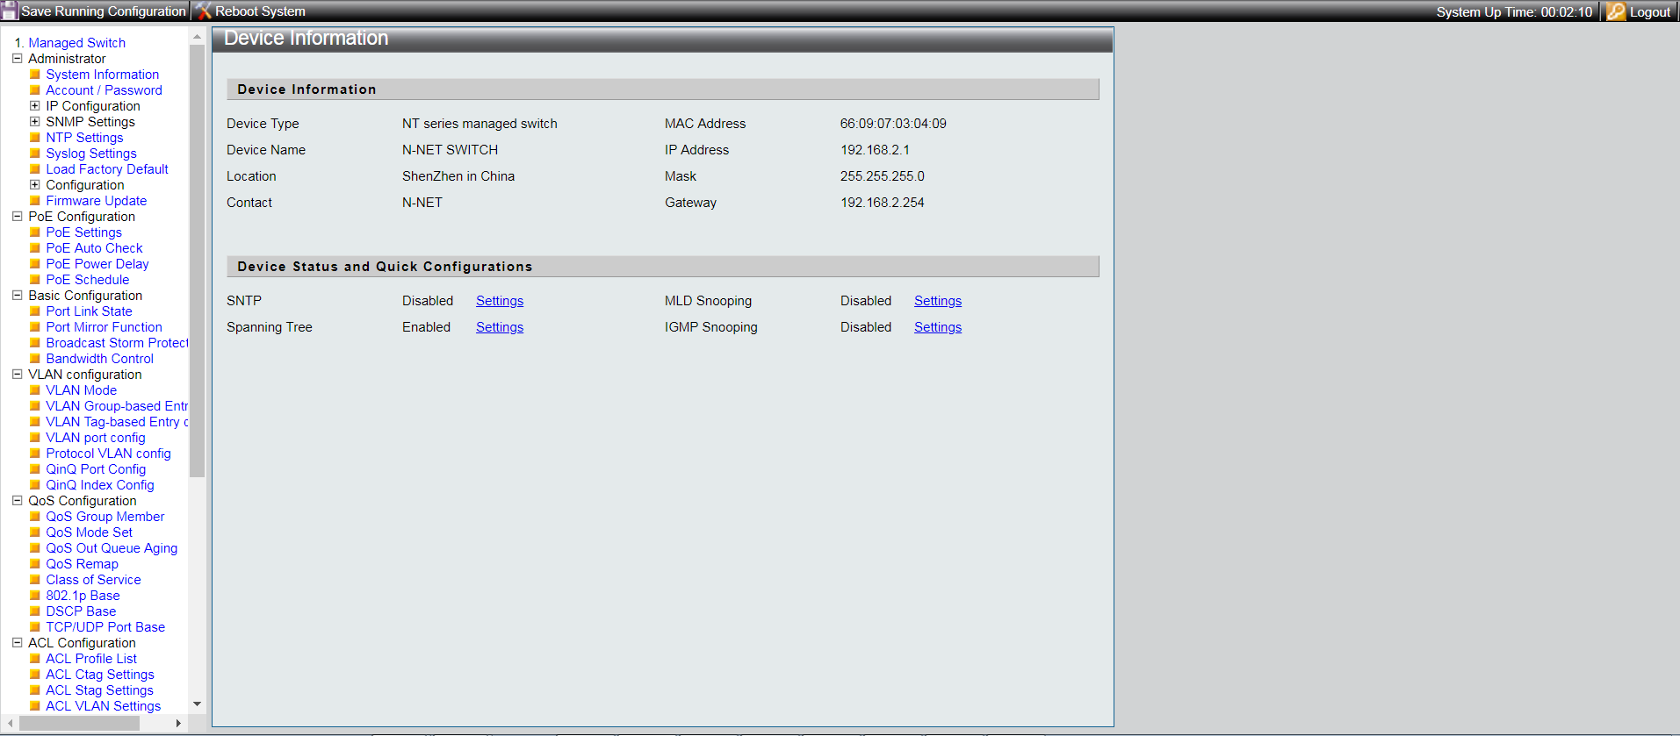Click Logout in the top bar
Screen dimensions: 1680x736
[x=1650, y=12]
